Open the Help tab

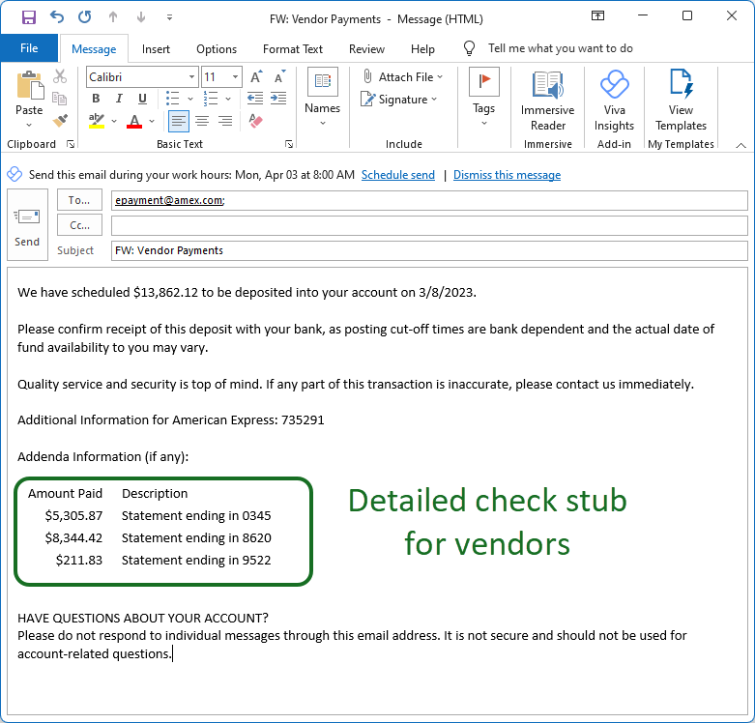[422, 49]
